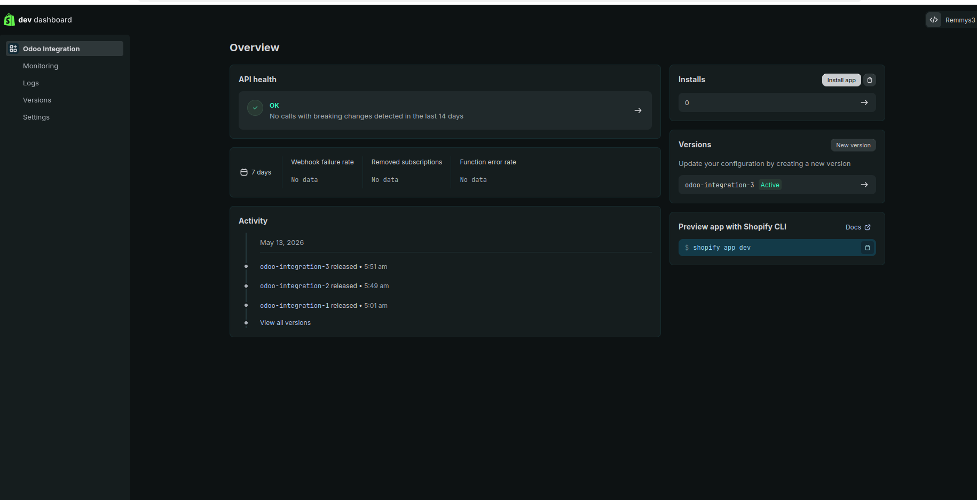Click the Versions panel heading
The image size is (977, 500).
(x=695, y=145)
